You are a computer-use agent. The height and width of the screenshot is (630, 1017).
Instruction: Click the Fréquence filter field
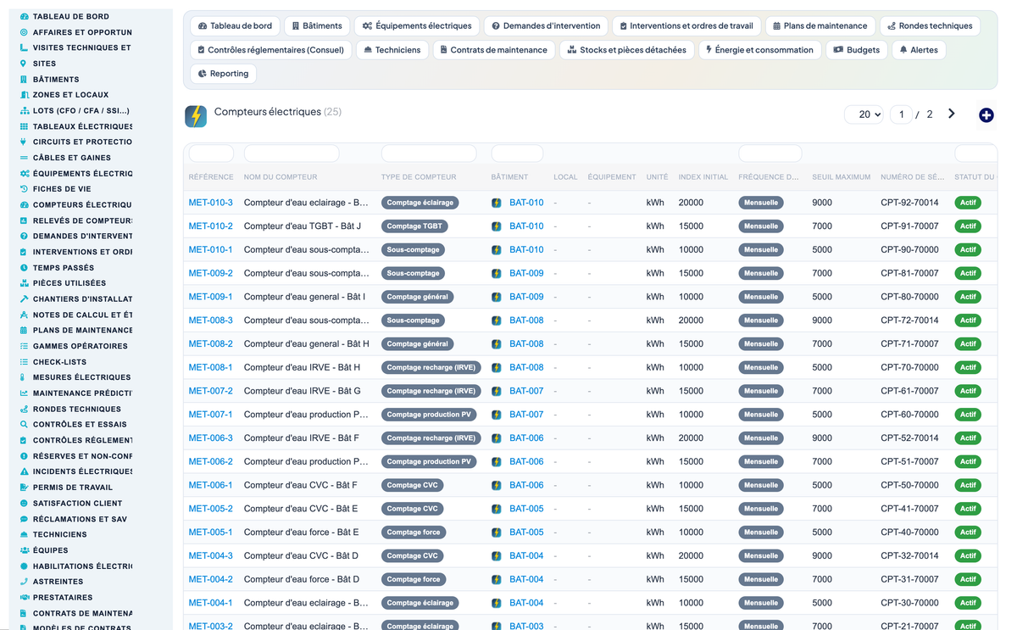(770, 153)
